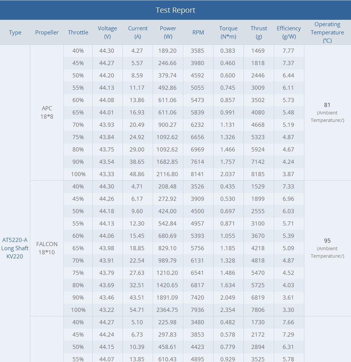
Task: Click power value 829.10
Action: click(x=167, y=248)
